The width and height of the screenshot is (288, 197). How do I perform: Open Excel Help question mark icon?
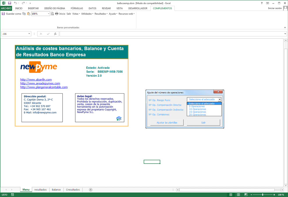click(x=262, y=3)
